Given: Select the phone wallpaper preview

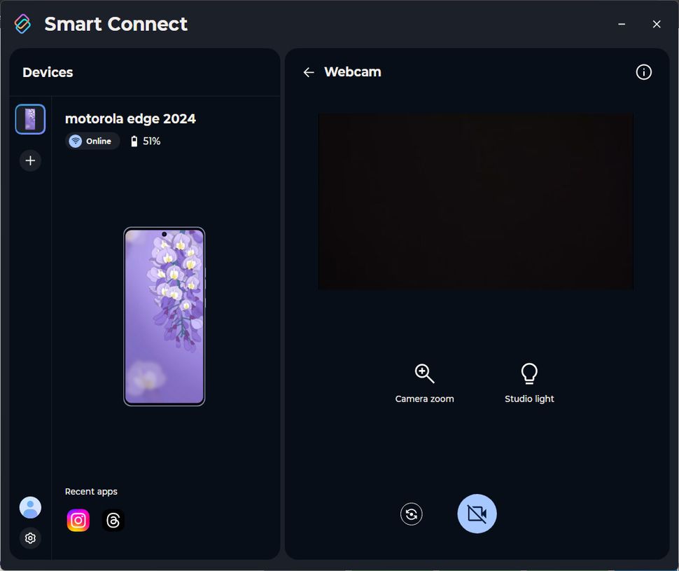Looking at the screenshot, I should point(164,317).
